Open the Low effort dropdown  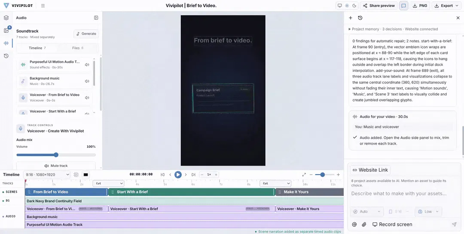[428, 212]
